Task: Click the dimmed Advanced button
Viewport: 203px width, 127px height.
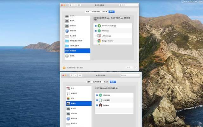Action: tap(129, 67)
